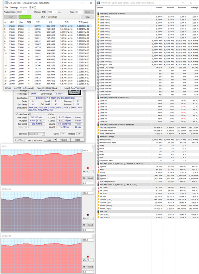Open the Selection Socket #1 dropdown in CPU-Z
Viewport: 199px width, 274px height.
point(37,134)
